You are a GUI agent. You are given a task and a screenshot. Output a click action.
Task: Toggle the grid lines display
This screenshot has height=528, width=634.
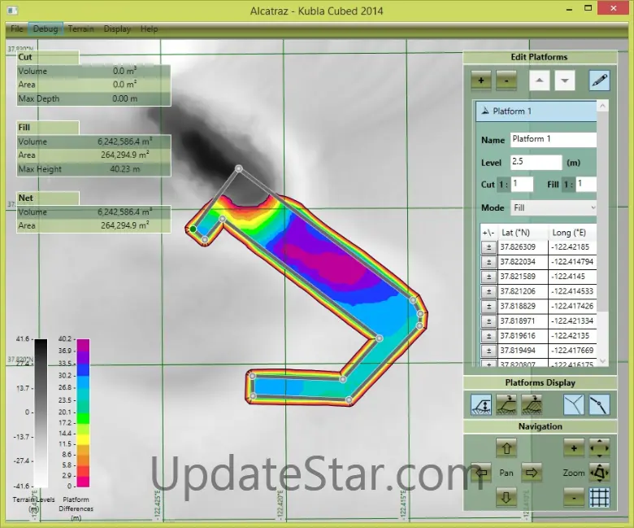[x=599, y=497]
